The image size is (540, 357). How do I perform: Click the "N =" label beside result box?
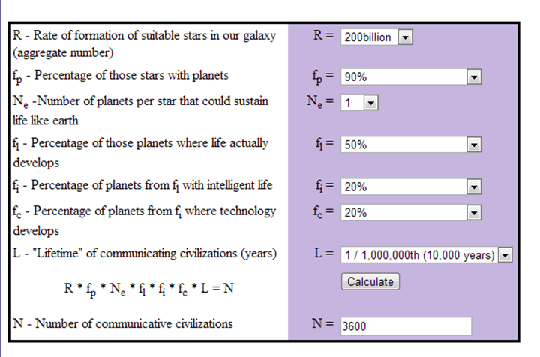322,323
